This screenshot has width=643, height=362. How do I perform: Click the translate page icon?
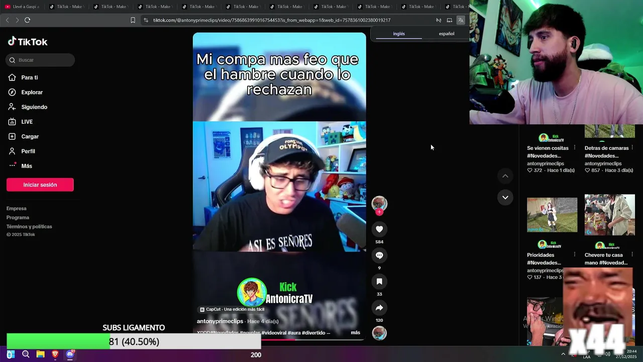pyautogui.click(x=461, y=20)
